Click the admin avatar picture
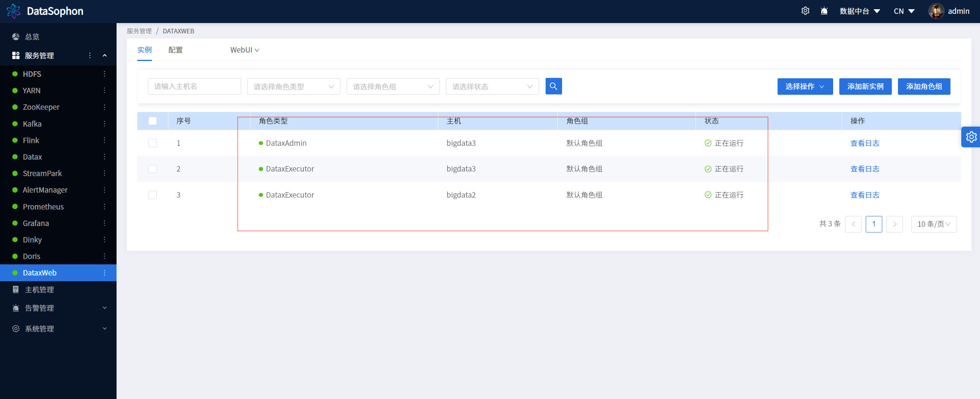The width and height of the screenshot is (980, 399). coord(936,11)
